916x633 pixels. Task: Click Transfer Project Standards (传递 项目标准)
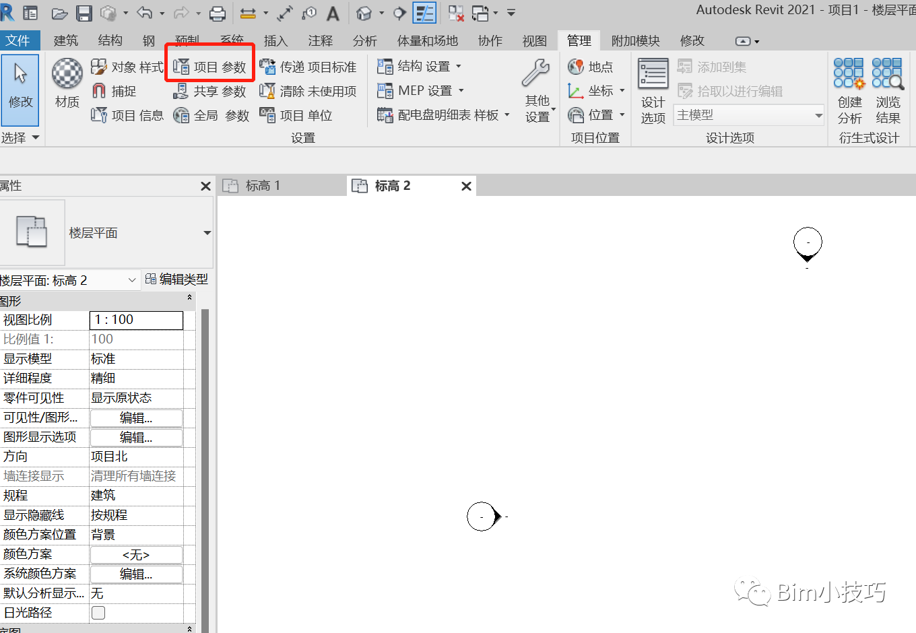tap(308, 67)
